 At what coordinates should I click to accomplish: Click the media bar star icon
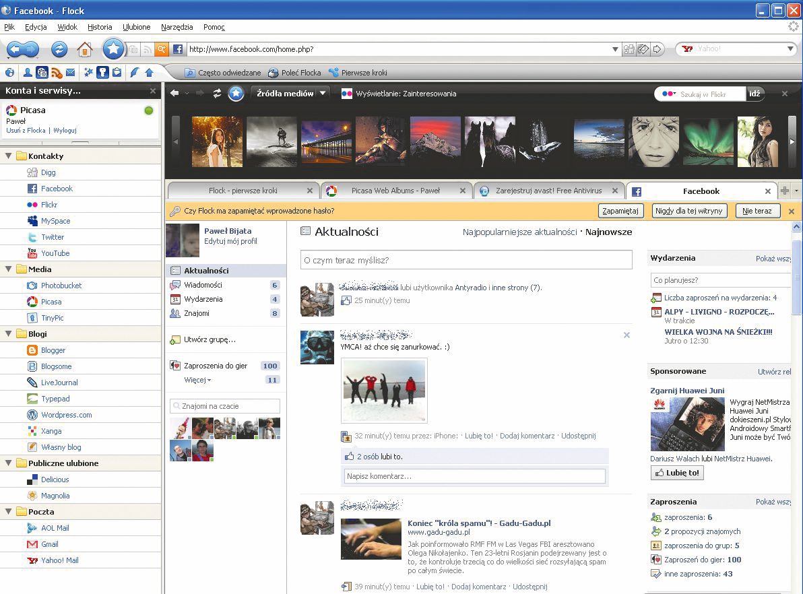click(235, 94)
